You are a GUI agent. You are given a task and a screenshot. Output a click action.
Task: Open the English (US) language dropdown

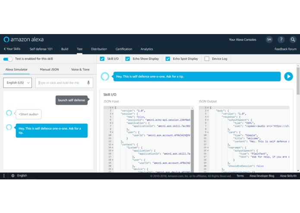pos(18,83)
